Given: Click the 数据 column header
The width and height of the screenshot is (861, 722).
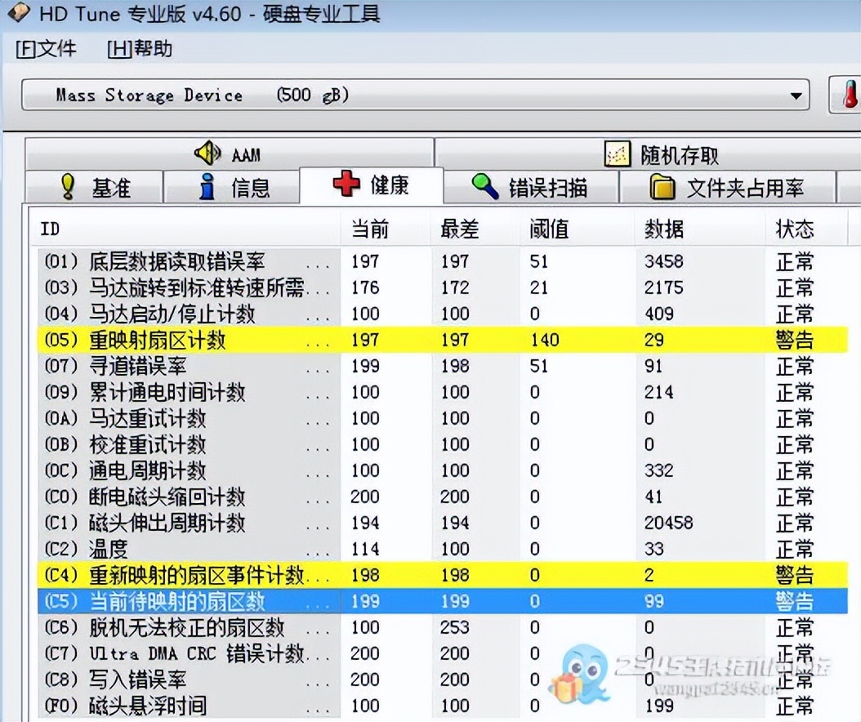Looking at the screenshot, I should [664, 229].
